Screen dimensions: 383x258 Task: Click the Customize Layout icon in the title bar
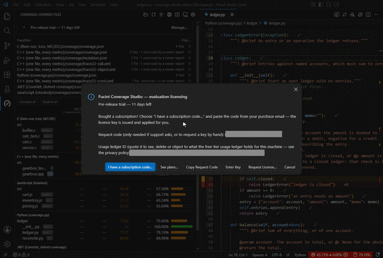[x=313, y=5]
